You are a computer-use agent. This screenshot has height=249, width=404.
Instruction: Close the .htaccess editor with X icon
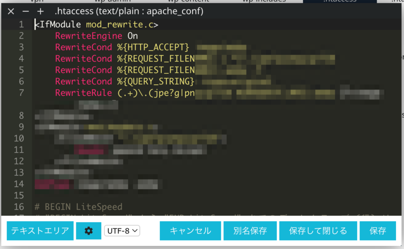tap(11, 11)
